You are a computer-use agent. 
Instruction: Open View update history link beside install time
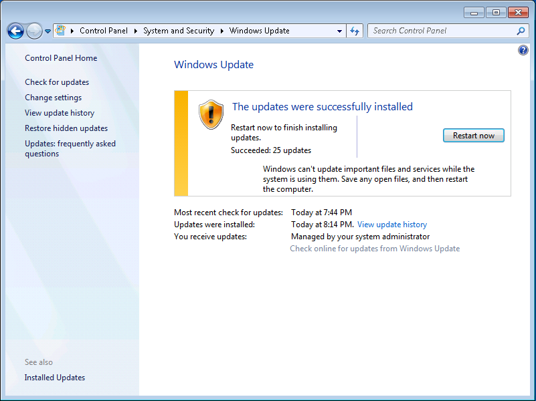tap(391, 225)
